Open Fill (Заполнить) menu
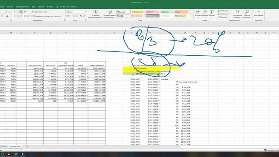Image resolution: width=279 pixels, height=157 pixels. point(224,14)
